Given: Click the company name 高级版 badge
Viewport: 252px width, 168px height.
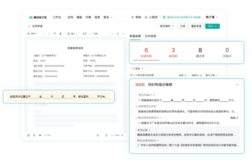Looking at the screenshot, I should click(181, 17).
